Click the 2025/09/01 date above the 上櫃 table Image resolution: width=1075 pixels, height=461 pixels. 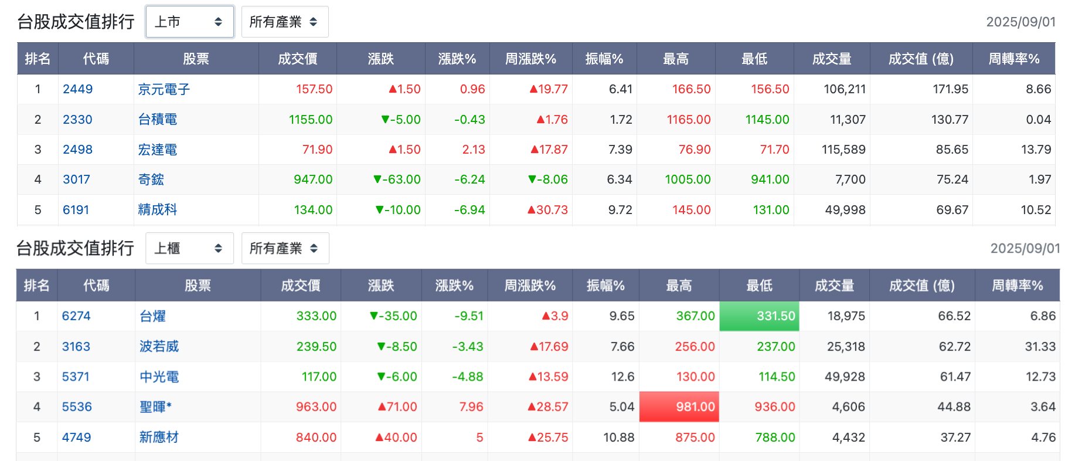tap(1025, 248)
